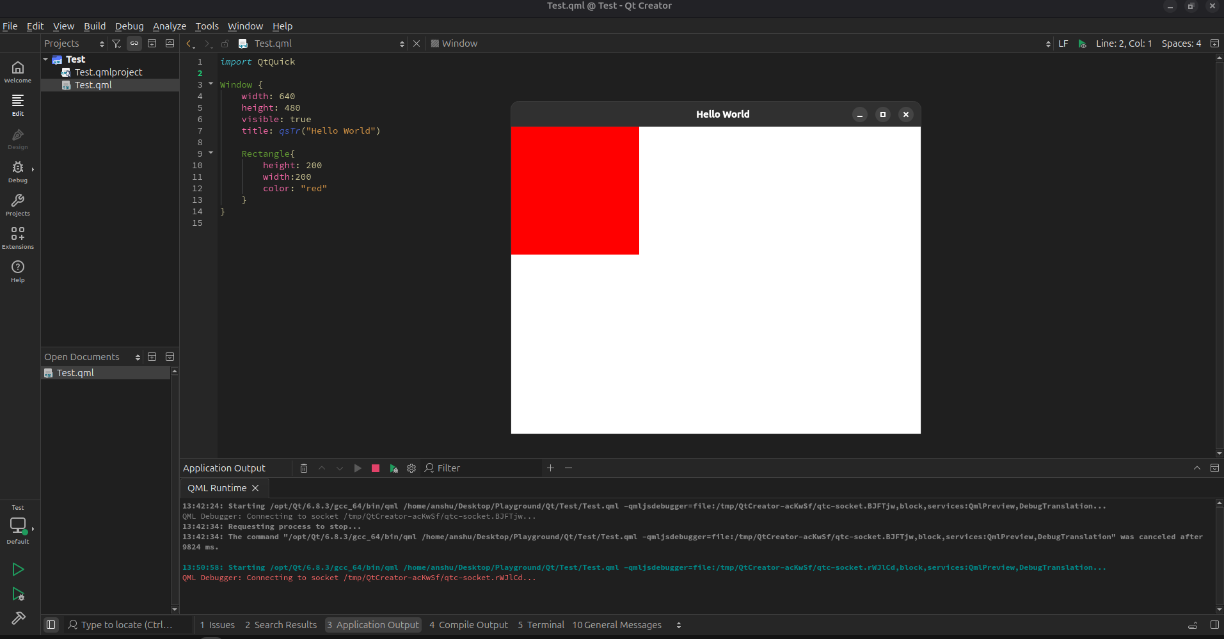Clear the Application Output with trash icon
The image size is (1224, 639).
pos(304,468)
